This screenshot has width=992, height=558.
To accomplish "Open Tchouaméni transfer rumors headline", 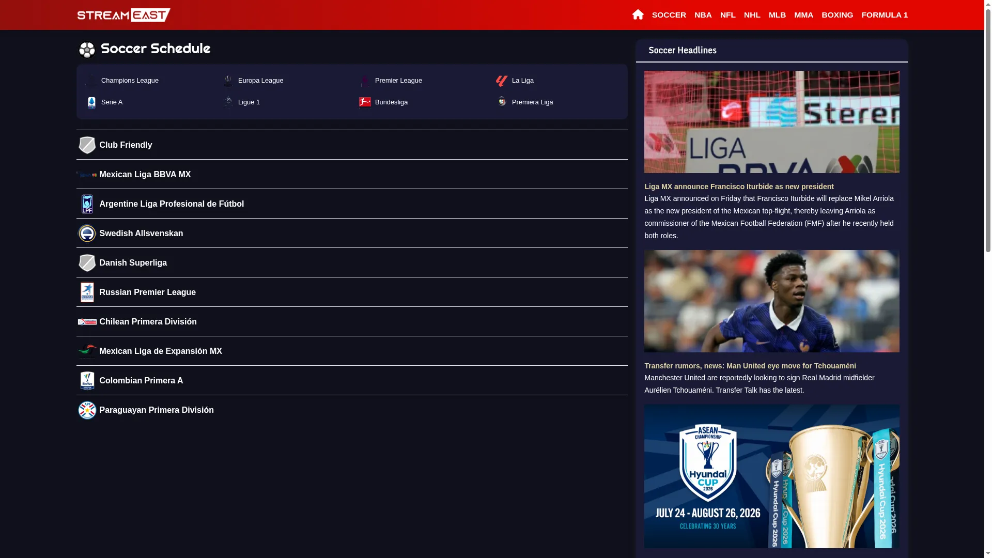I will coord(750,366).
